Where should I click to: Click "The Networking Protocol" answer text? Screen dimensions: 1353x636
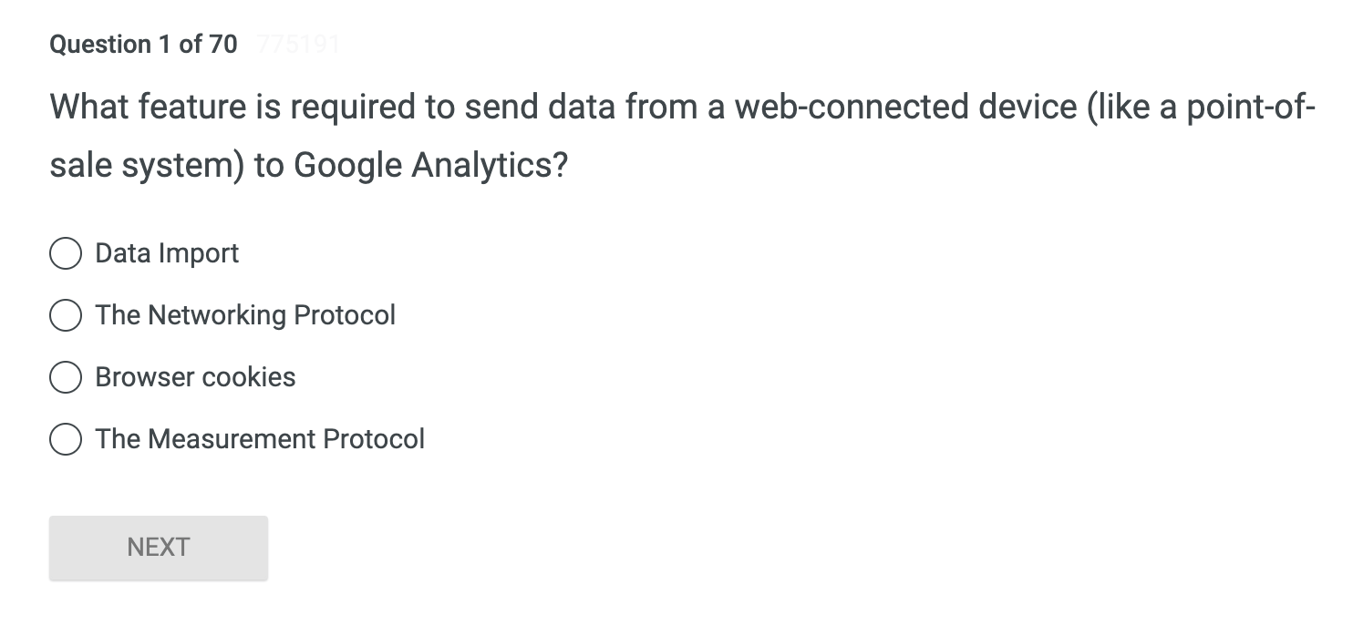[x=245, y=315]
